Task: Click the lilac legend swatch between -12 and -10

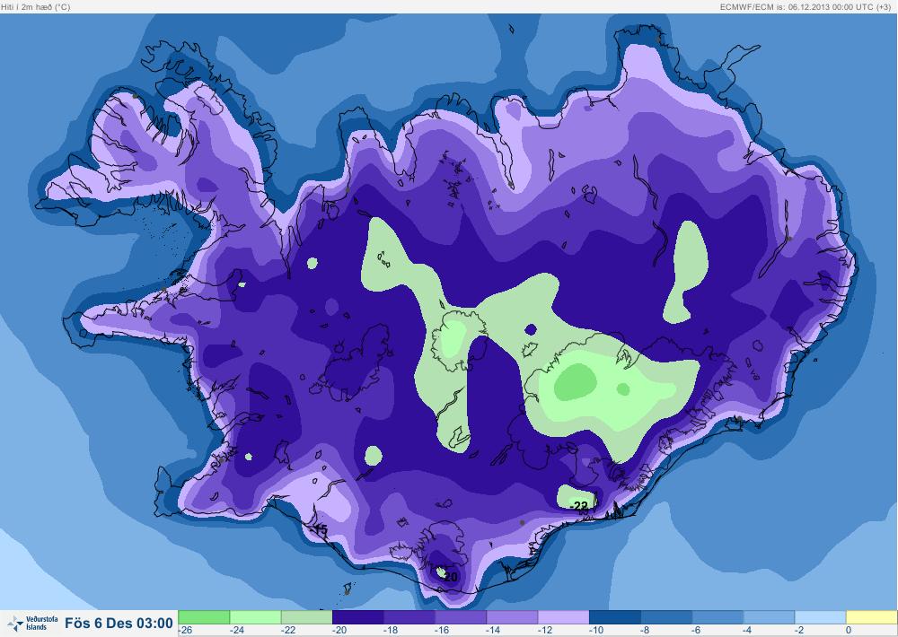Action: [564, 617]
